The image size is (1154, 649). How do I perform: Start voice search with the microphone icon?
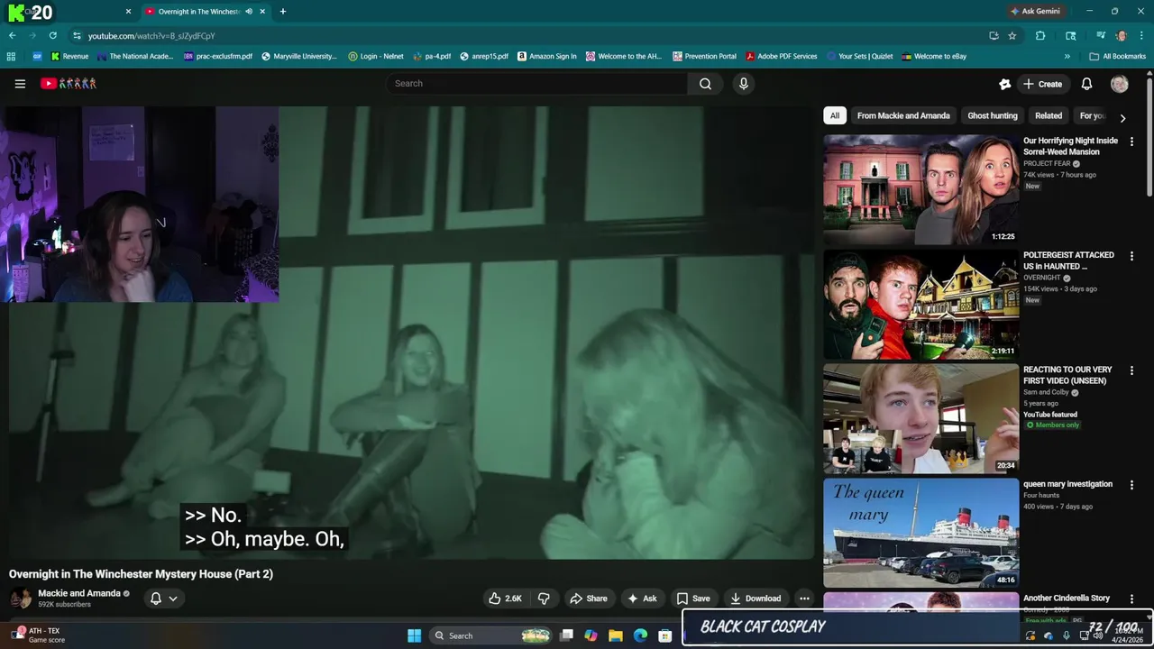pyautogui.click(x=743, y=84)
